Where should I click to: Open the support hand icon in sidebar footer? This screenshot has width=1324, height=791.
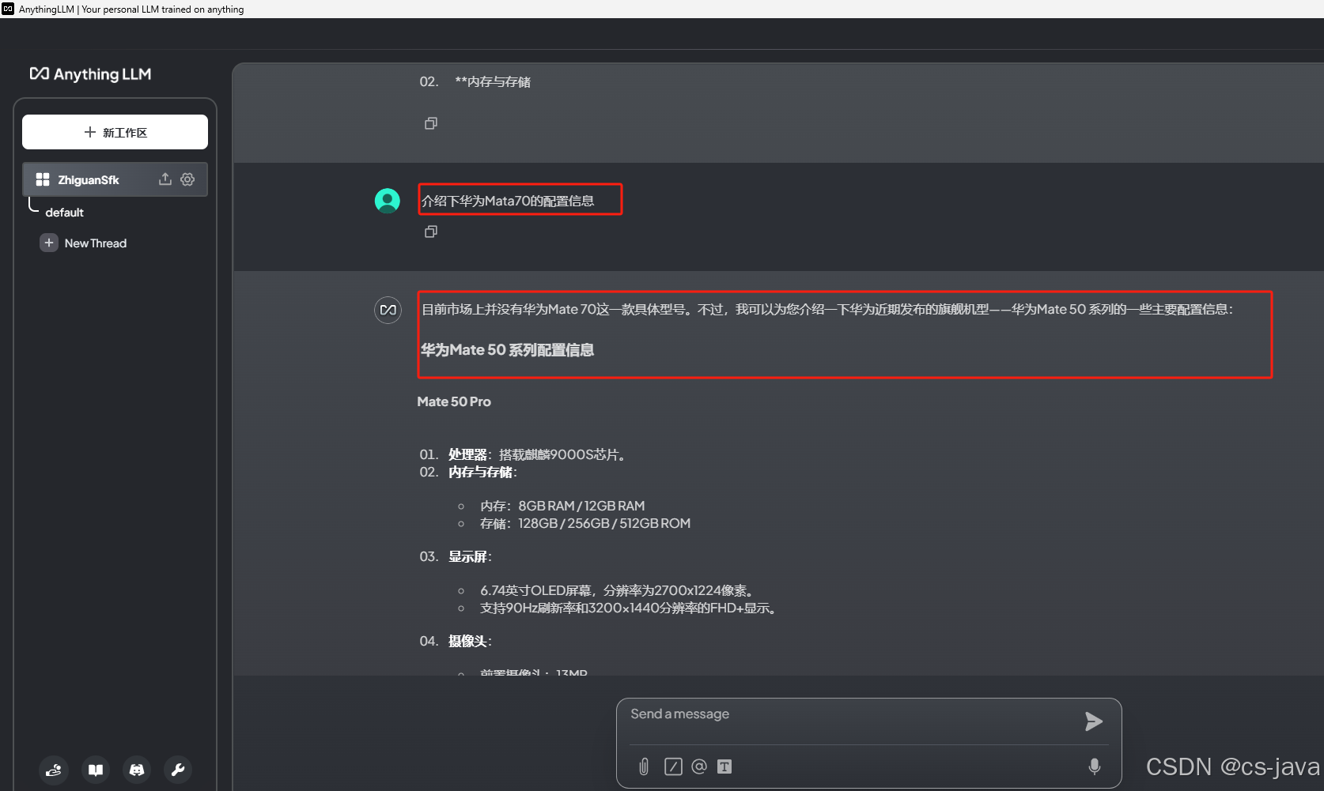click(54, 770)
